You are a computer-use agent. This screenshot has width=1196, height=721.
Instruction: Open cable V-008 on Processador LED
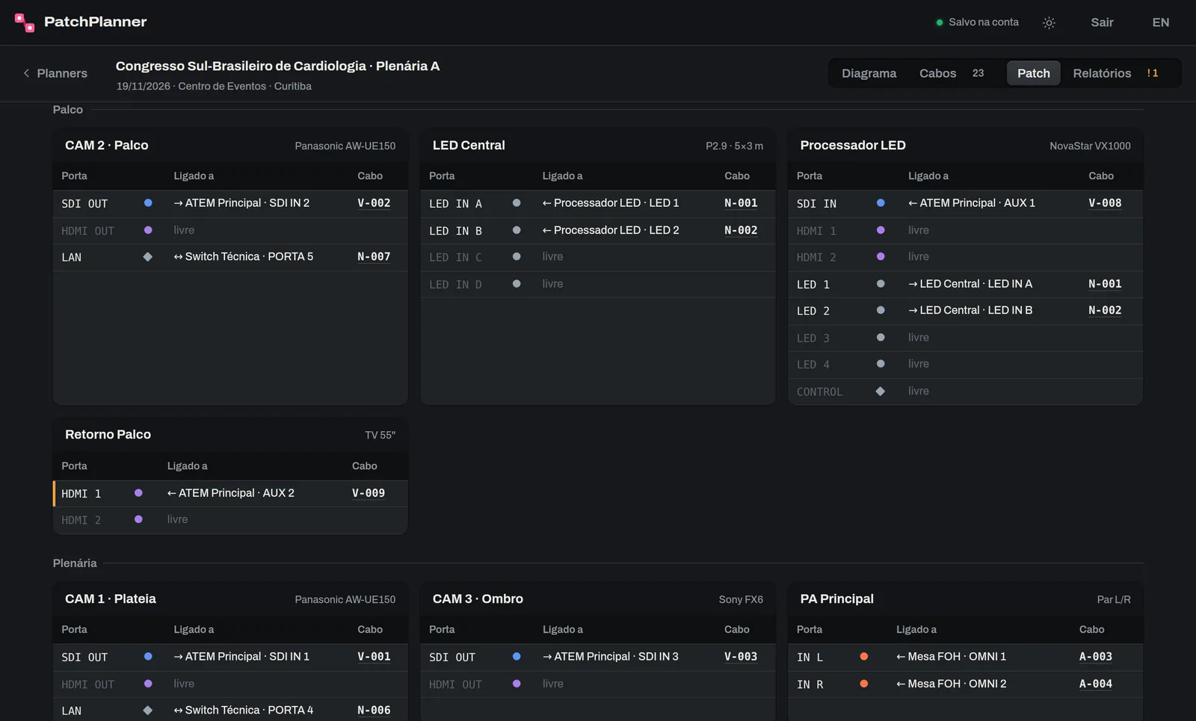(x=1105, y=203)
